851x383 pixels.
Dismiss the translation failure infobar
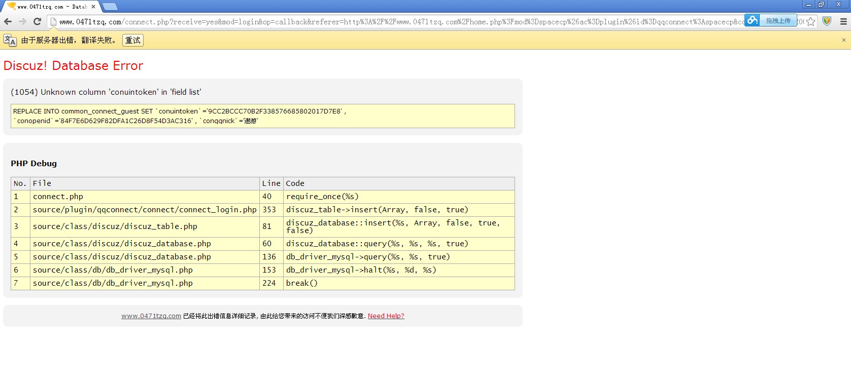click(844, 40)
